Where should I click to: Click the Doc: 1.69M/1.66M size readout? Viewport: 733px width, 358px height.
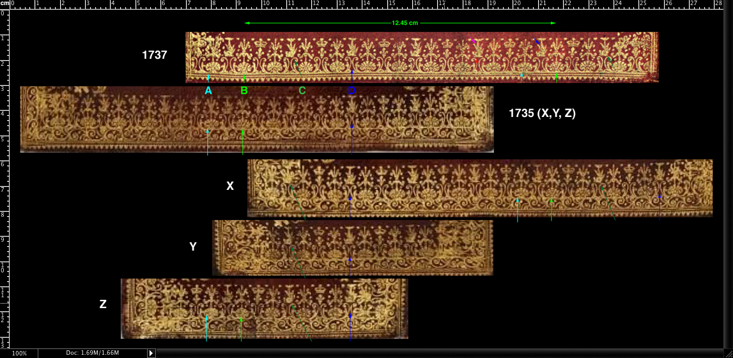coord(93,353)
